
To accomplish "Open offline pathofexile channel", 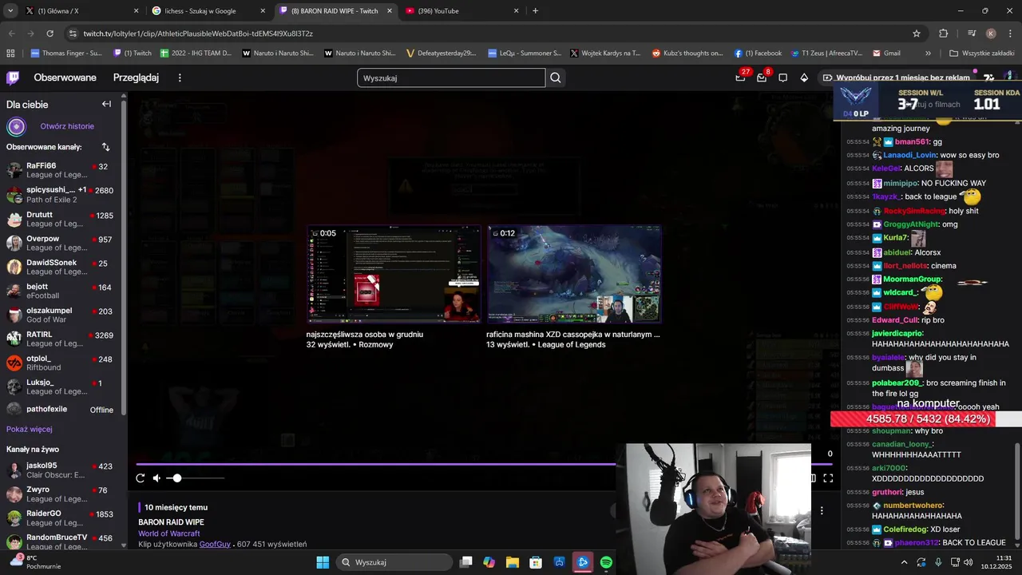I will 60,409.
